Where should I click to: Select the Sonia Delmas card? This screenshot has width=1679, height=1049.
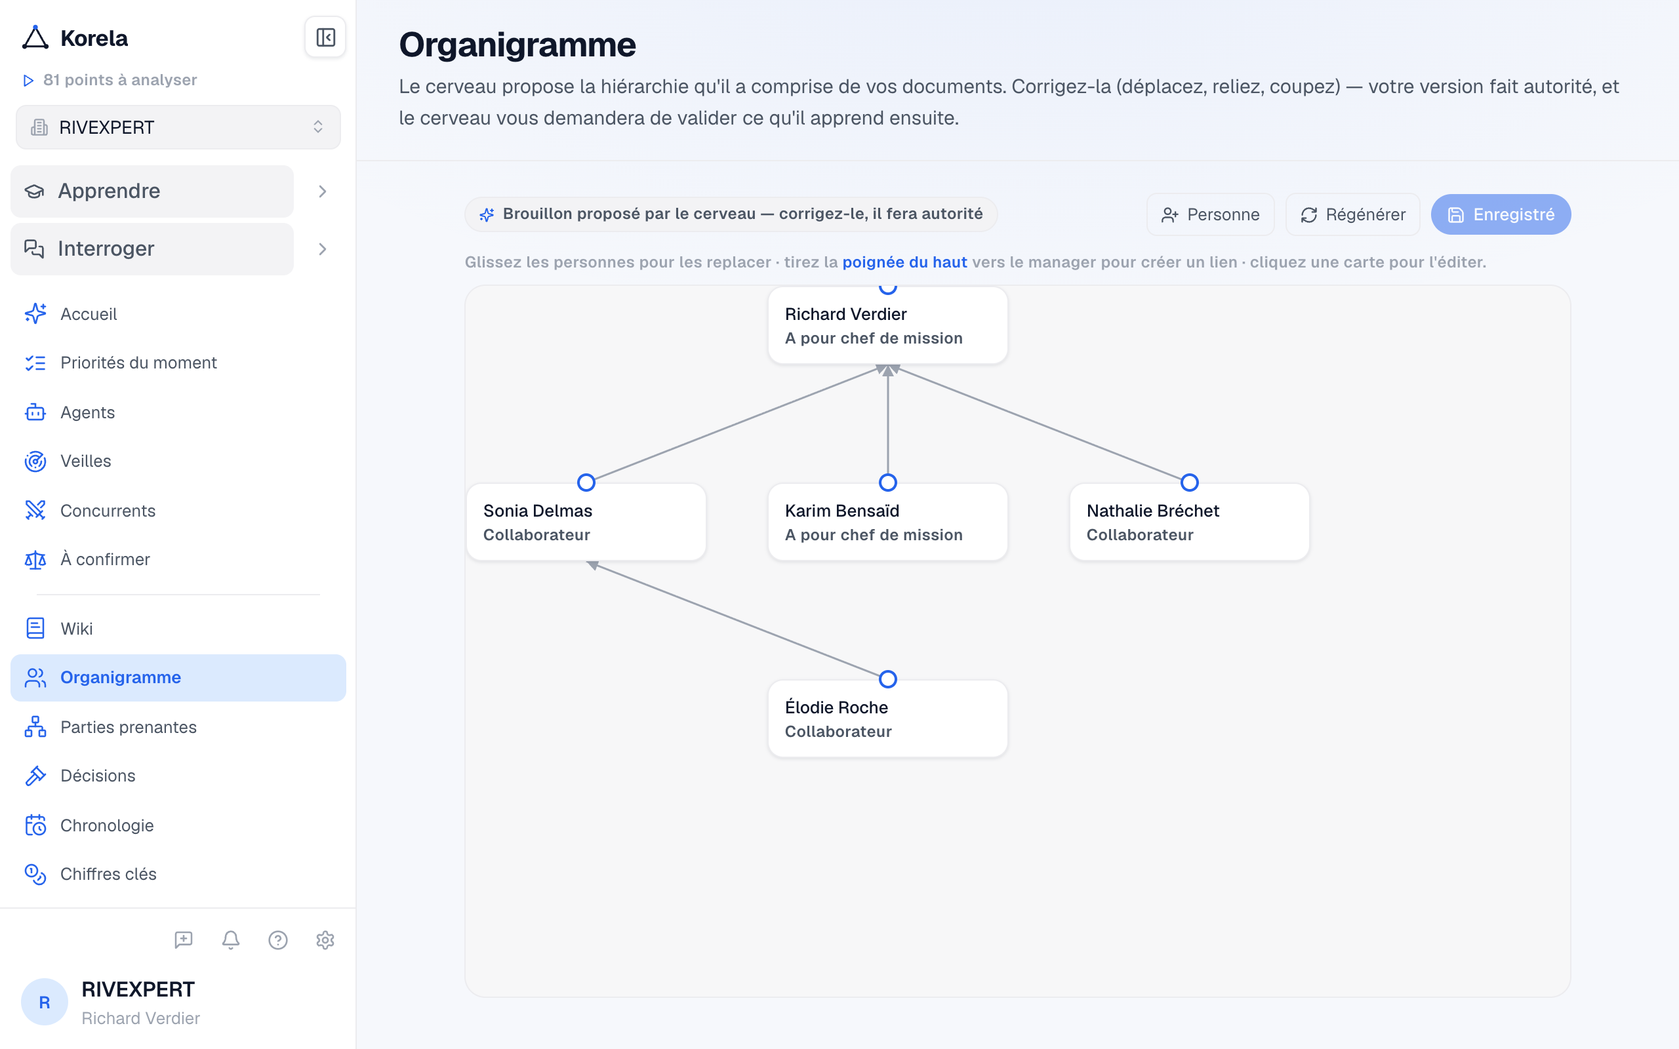coord(586,522)
